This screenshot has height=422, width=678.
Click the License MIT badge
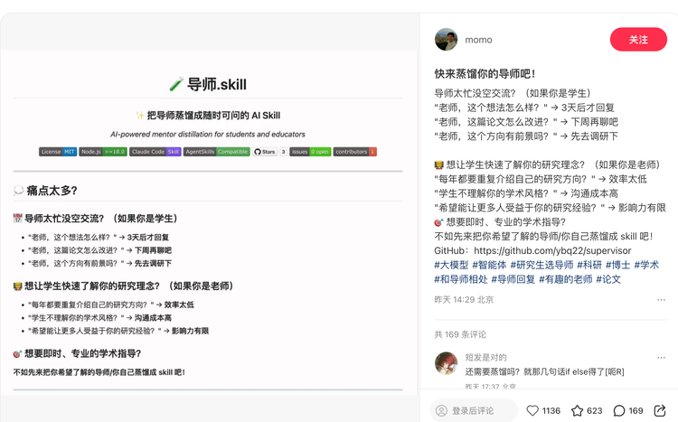[58, 152]
